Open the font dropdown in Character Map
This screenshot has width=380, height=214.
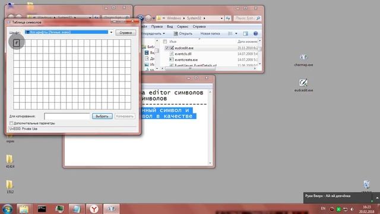click(x=111, y=32)
